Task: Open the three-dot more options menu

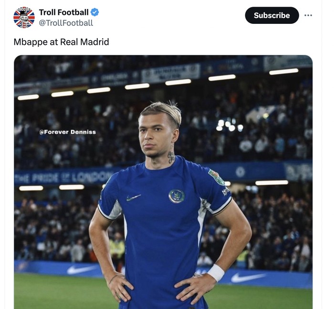Action: click(x=308, y=15)
